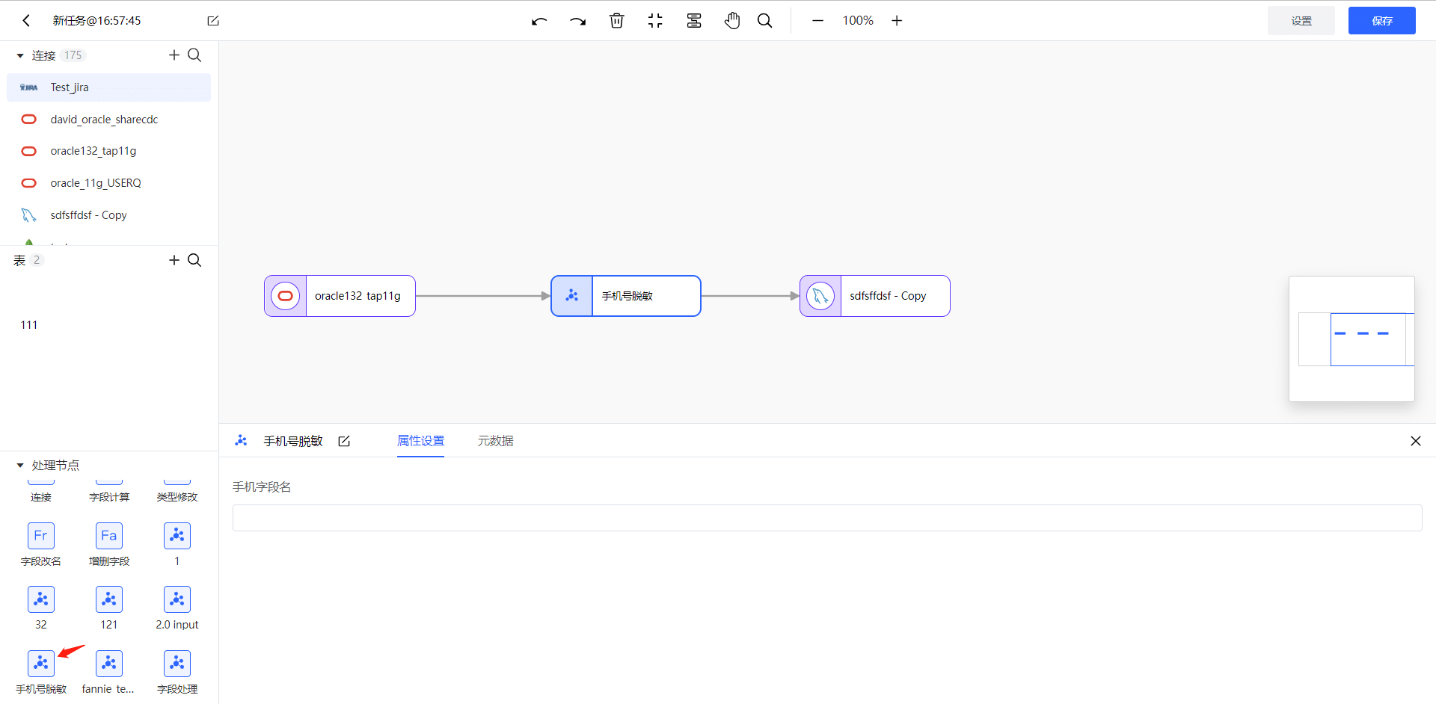The image size is (1436, 704).
Task: Select the 属性设置 tab
Action: pos(420,441)
